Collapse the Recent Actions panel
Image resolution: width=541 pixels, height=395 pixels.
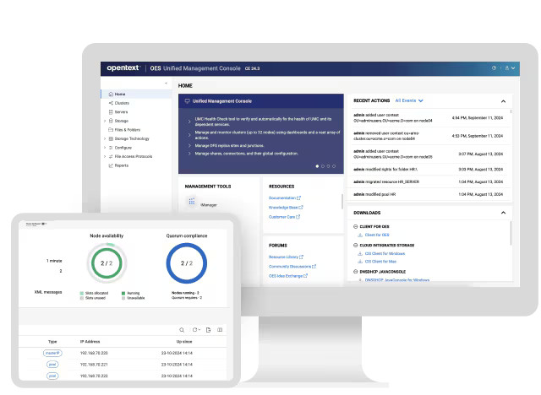503,100
